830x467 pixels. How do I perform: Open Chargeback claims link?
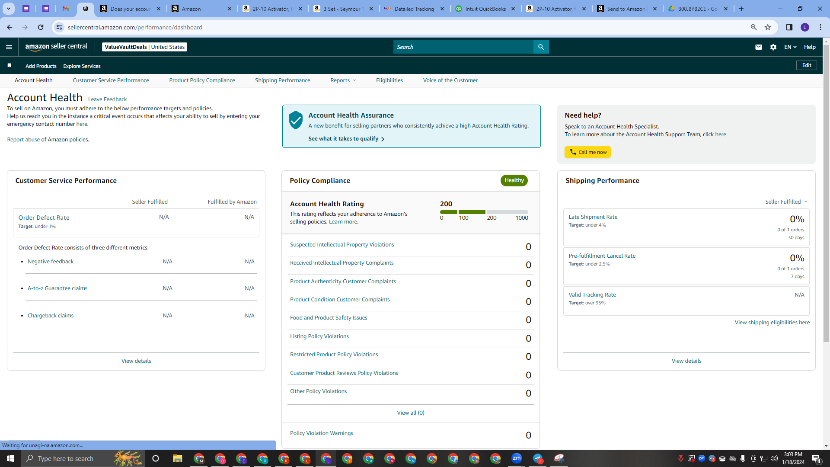coord(51,316)
